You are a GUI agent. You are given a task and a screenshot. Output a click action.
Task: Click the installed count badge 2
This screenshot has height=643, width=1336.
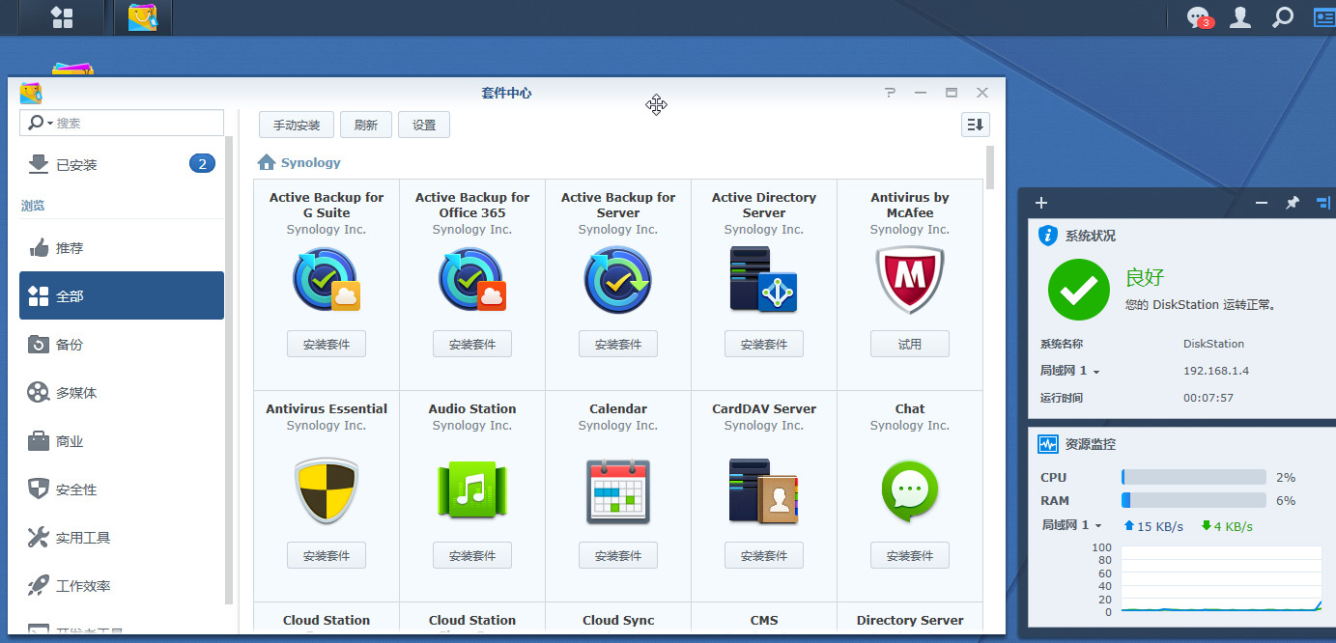[x=202, y=164]
